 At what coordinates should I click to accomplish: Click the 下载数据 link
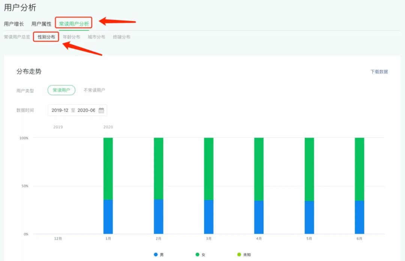[x=379, y=72]
